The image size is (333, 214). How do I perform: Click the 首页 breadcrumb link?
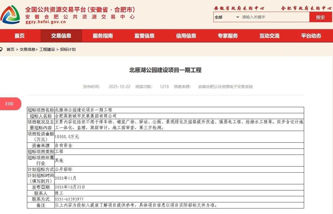click(x=11, y=49)
